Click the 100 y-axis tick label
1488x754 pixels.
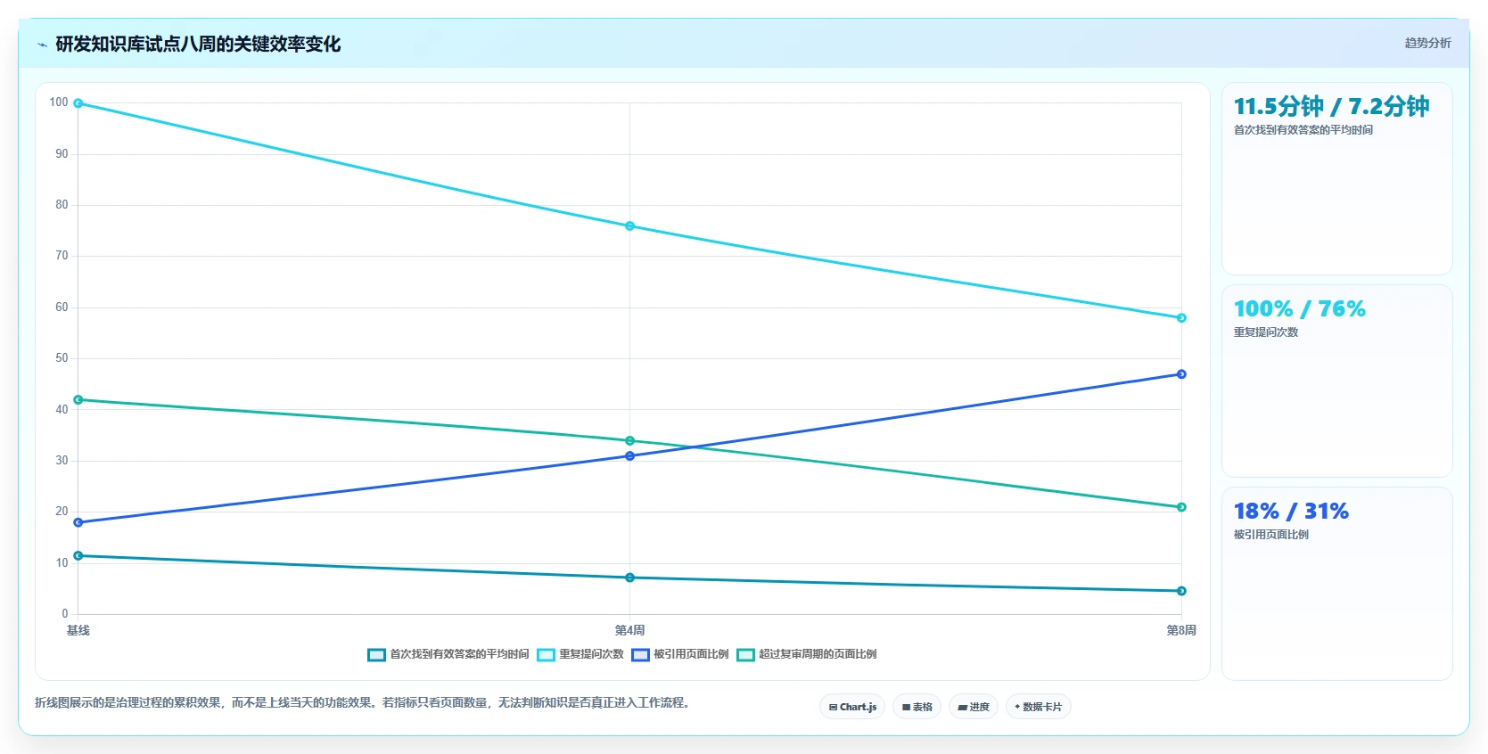tap(59, 102)
